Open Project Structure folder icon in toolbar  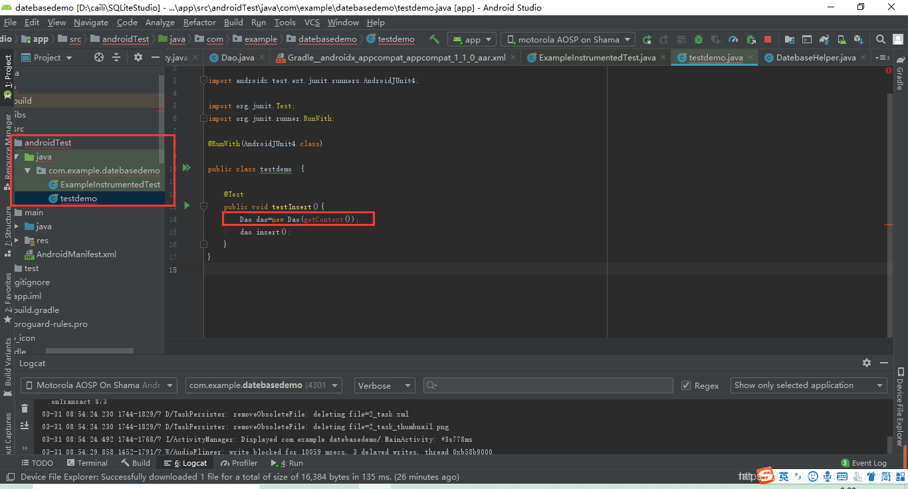789,39
